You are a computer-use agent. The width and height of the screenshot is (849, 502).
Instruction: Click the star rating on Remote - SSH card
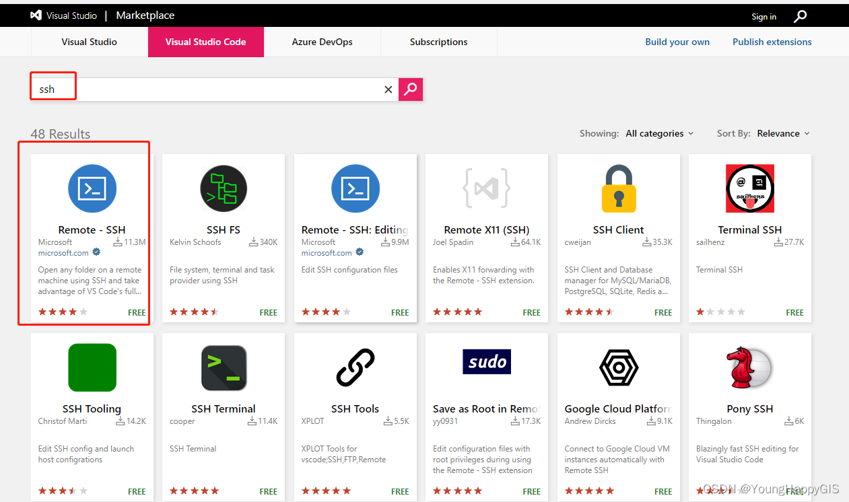point(63,312)
